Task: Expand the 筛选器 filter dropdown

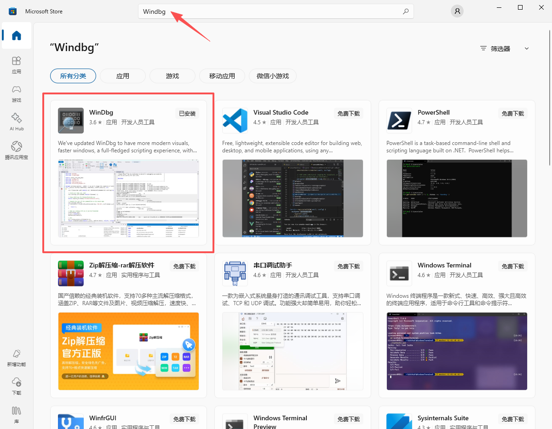Action: coord(504,48)
